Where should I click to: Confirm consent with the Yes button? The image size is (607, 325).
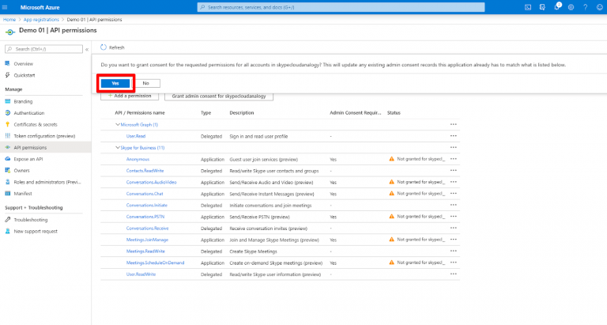tap(115, 83)
